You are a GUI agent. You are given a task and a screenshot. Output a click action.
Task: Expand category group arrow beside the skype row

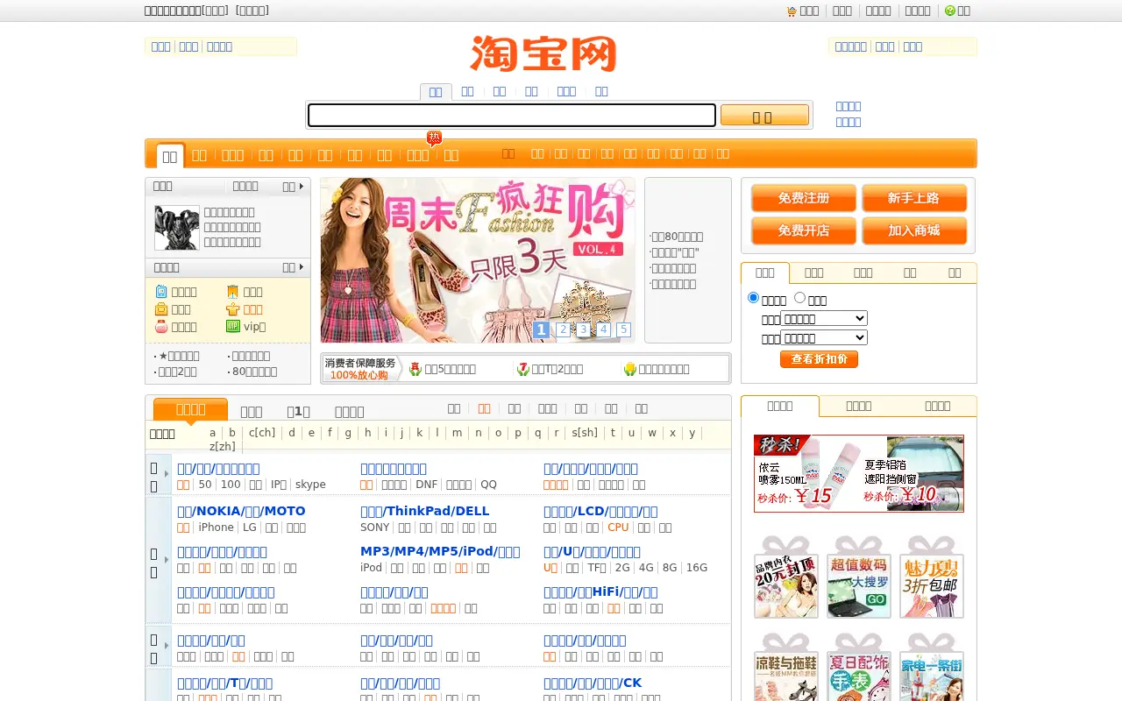167,474
